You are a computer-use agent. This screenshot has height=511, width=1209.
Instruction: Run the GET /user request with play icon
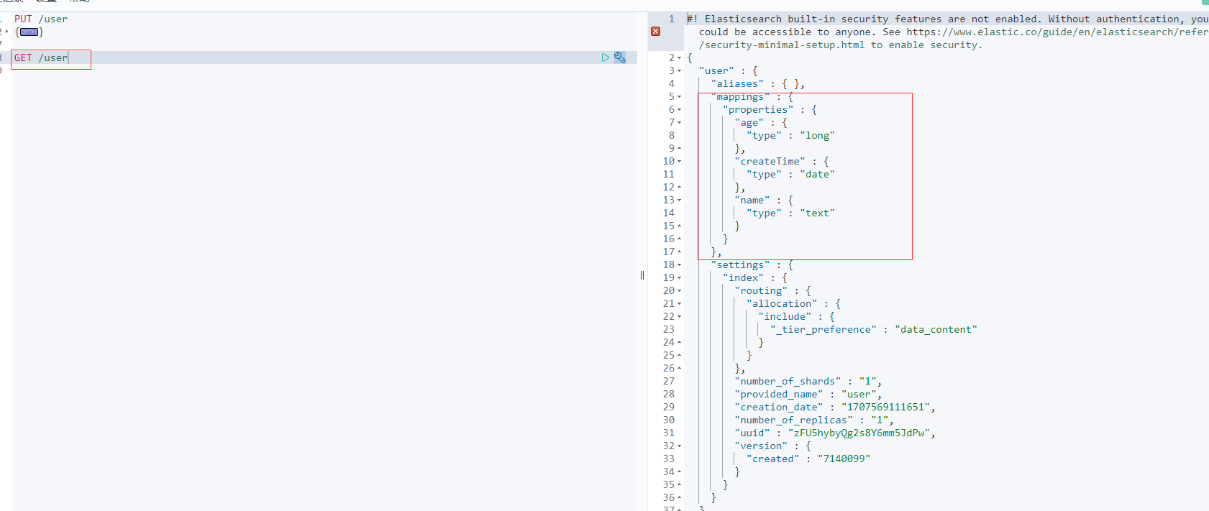point(605,57)
